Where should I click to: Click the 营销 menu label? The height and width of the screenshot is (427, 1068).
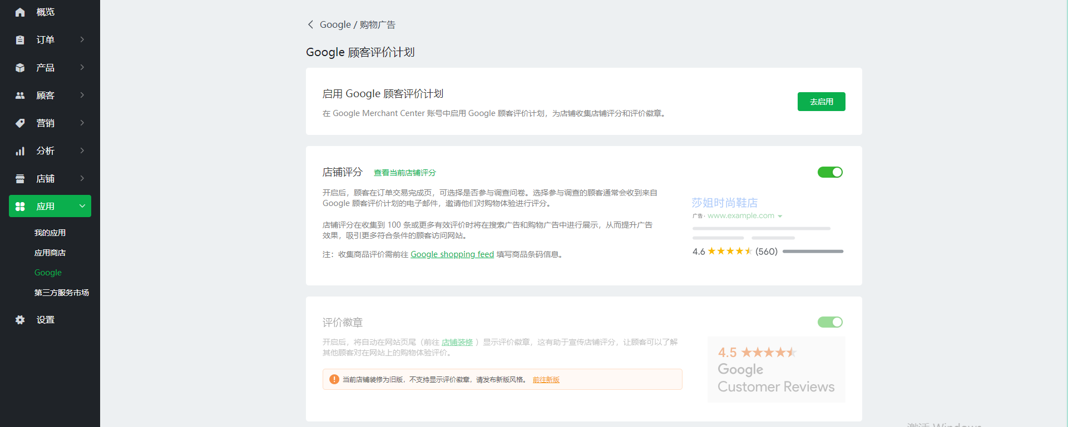click(46, 123)
